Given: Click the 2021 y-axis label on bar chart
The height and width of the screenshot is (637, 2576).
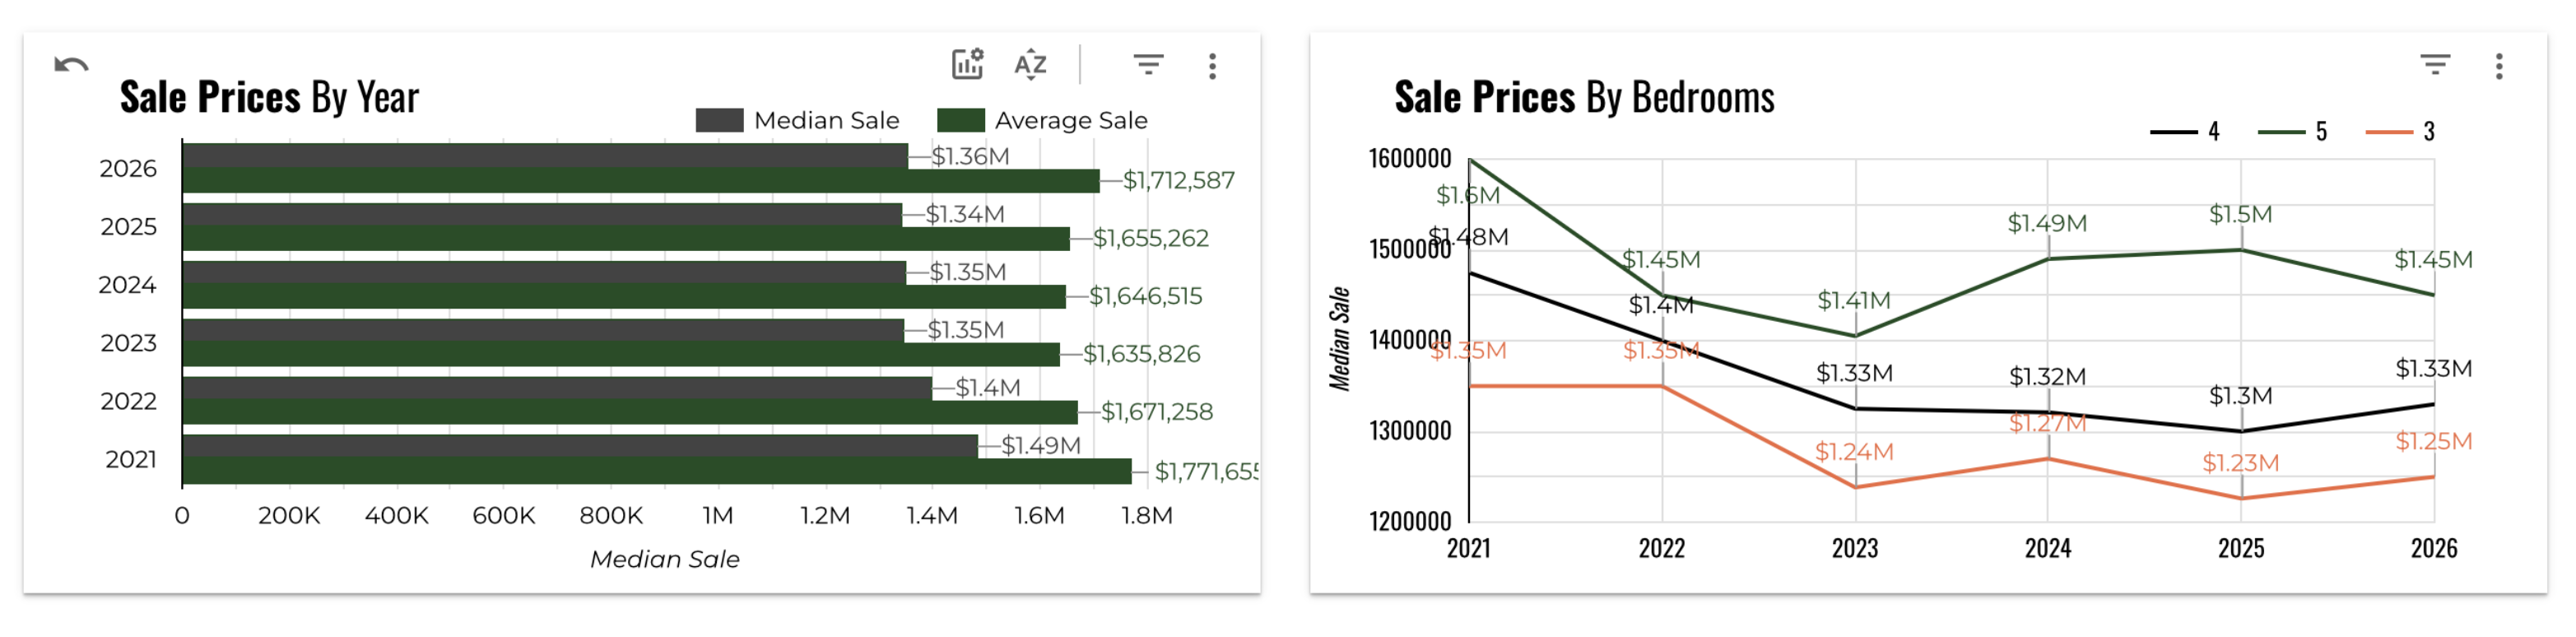Looking at the screenshot, I should coord(131,459).
